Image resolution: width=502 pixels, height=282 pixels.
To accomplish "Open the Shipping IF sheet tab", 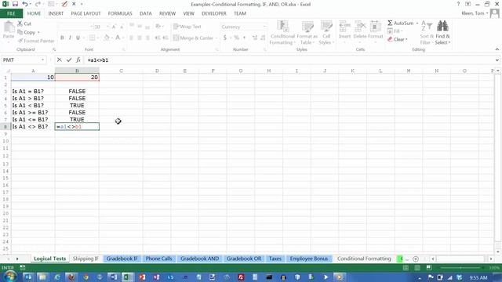I will pyautogui.click(x=85, y=258).
